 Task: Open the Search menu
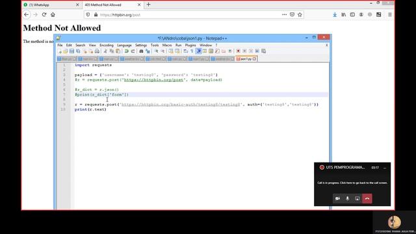(x=81, y=45)
